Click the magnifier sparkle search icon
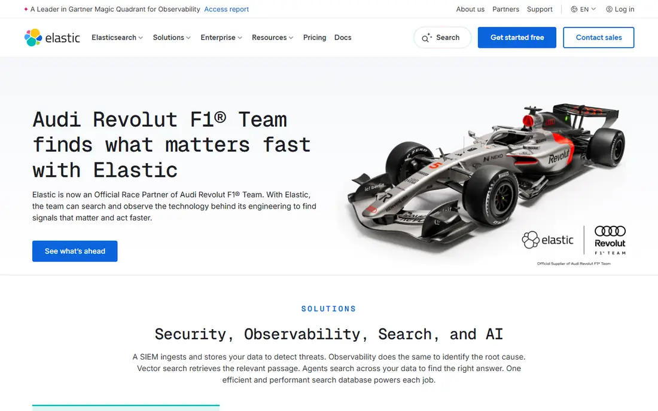Image resolution: width=658 pixels, height=411 pixels. click(x=427, y=38)
